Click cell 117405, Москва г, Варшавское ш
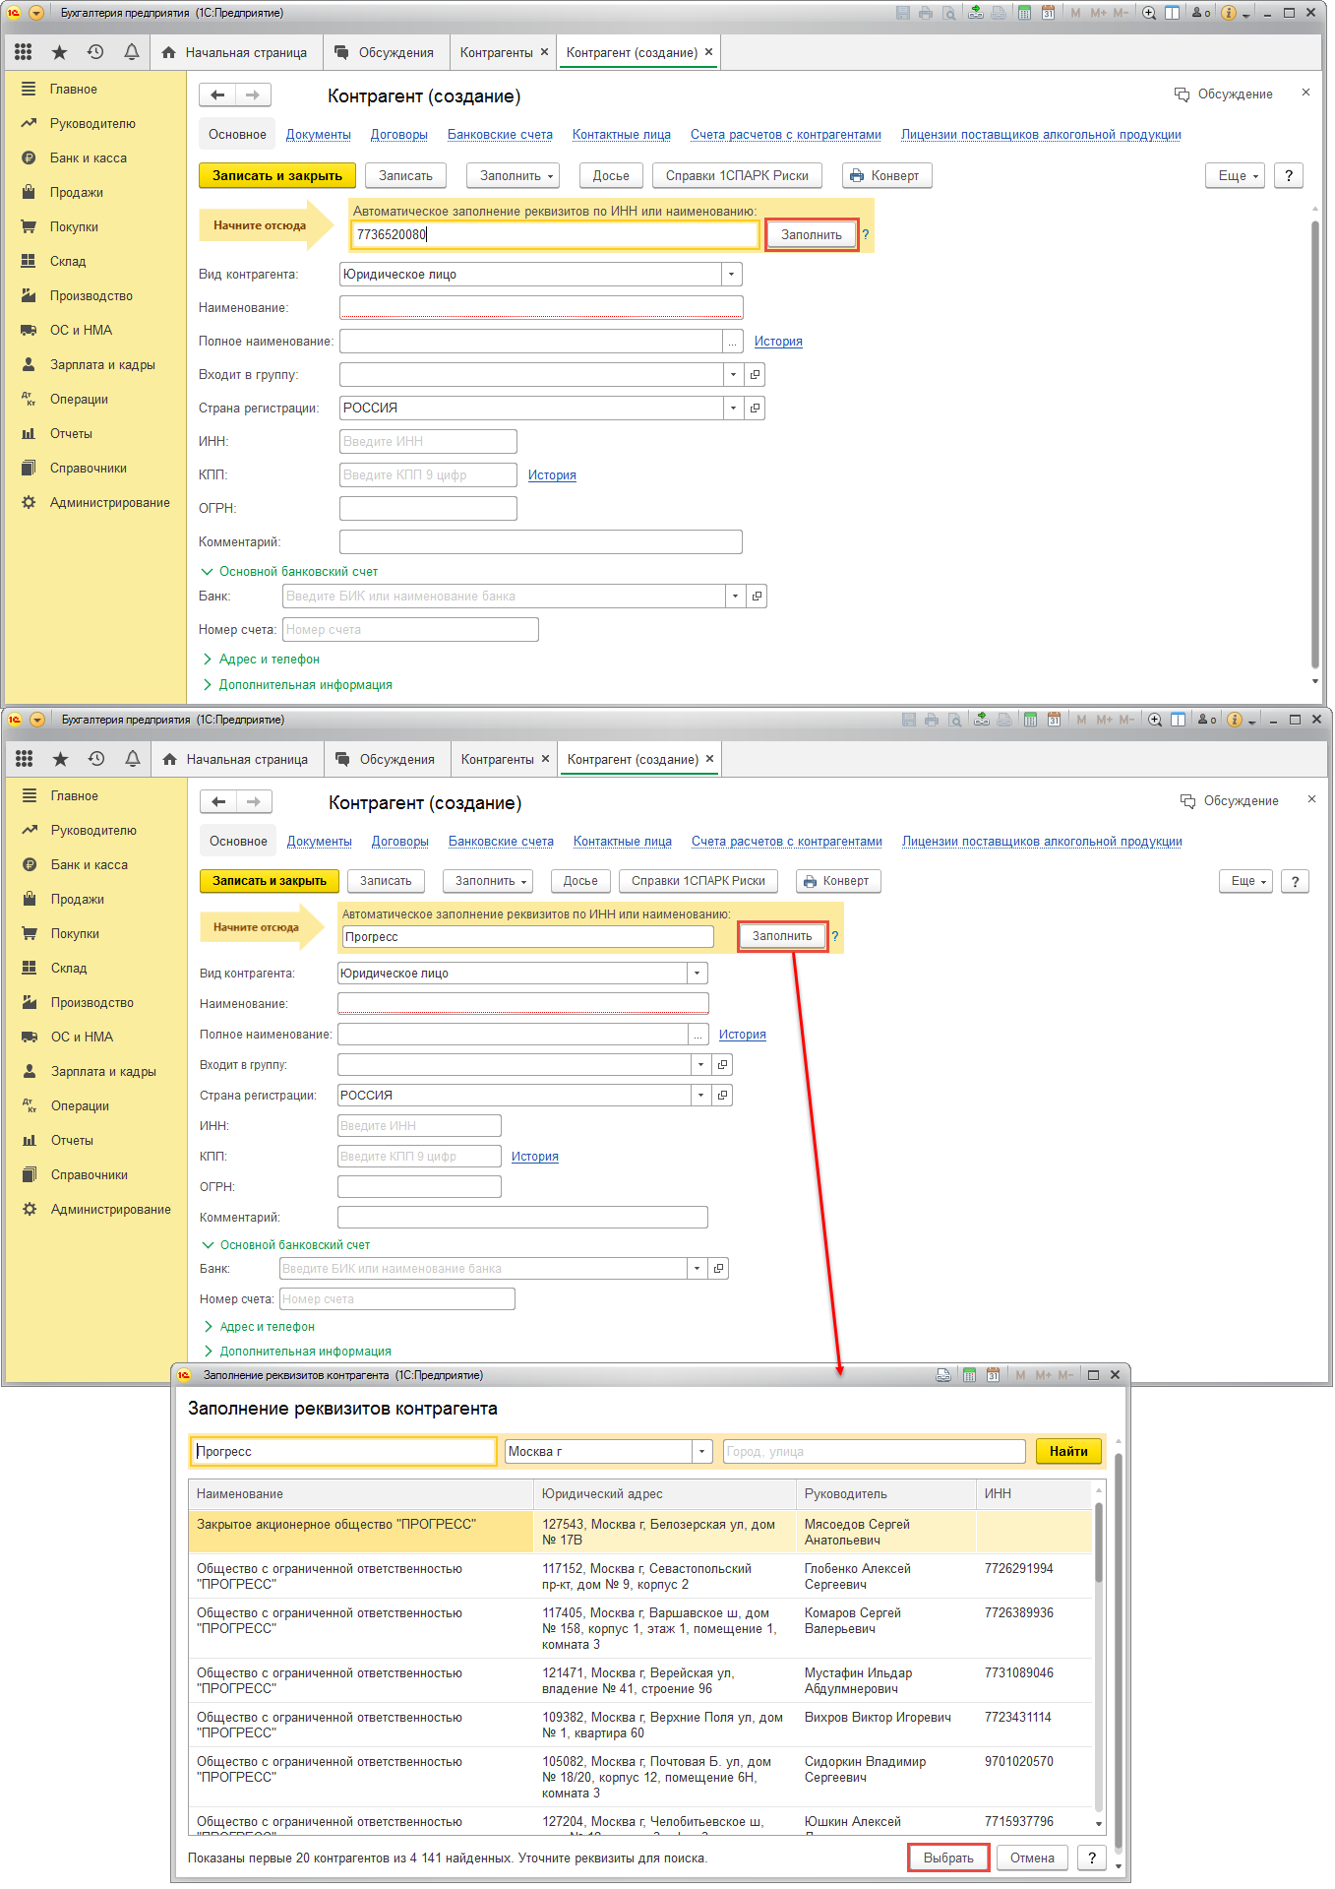This screenshot has height=1889, width=1335. point(665,1628)
